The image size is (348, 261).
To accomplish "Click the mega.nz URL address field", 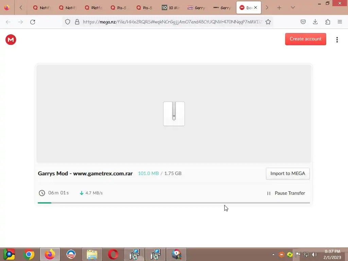I will coord(172,22).
